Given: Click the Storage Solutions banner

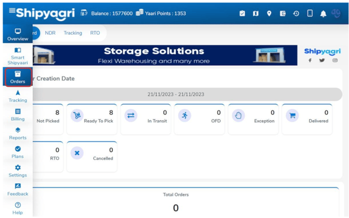Looking at the screenshot, I should coord(165,56).
